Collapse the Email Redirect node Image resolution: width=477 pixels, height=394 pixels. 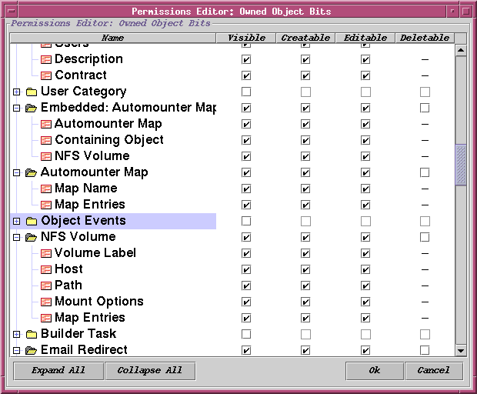coord(17,351)
